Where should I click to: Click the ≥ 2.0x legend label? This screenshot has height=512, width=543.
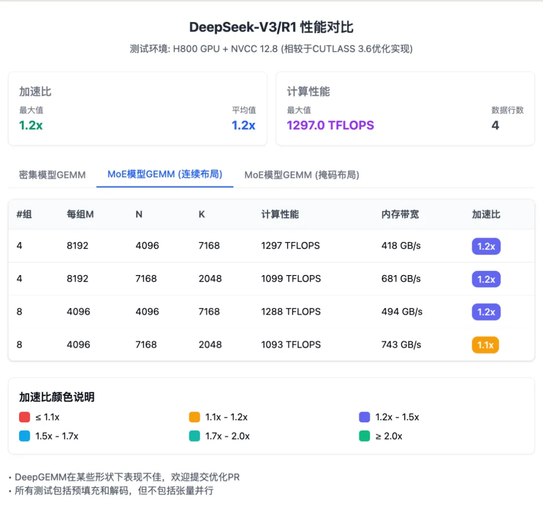(x=389, y=436)
